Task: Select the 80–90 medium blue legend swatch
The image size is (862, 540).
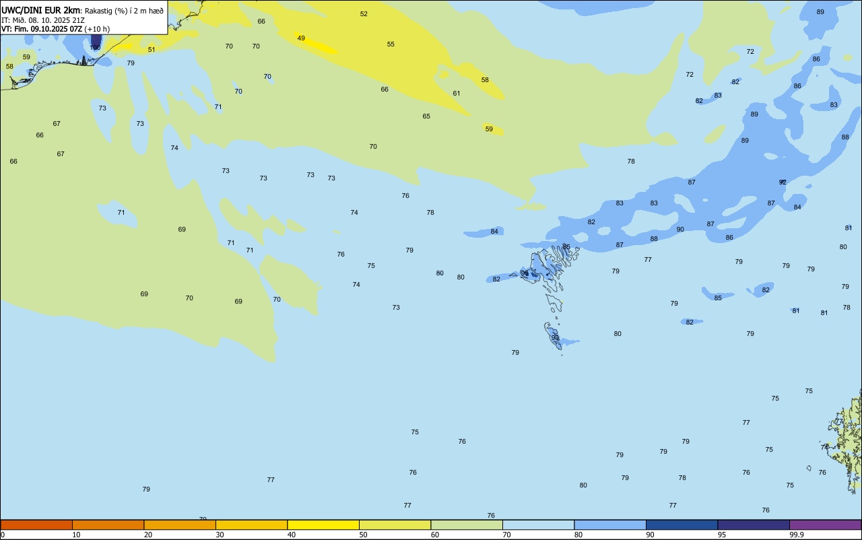Action: click(610, 525)
